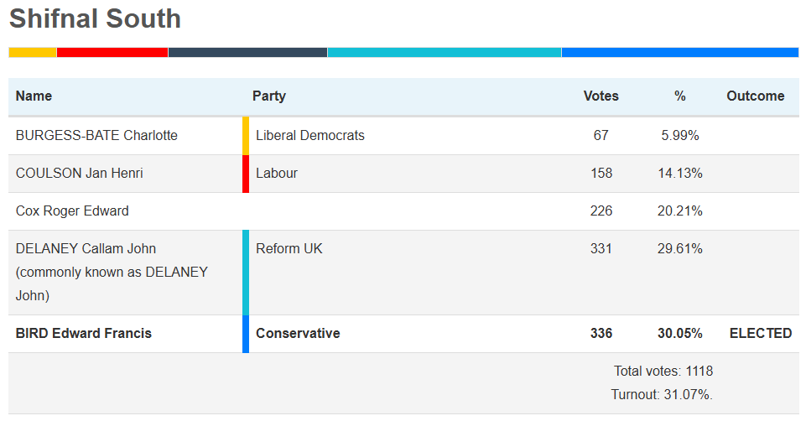The height and width of the screenshot is (421, 806).
Task: Click the Votes column header
Action: click(x=601, y=96)
